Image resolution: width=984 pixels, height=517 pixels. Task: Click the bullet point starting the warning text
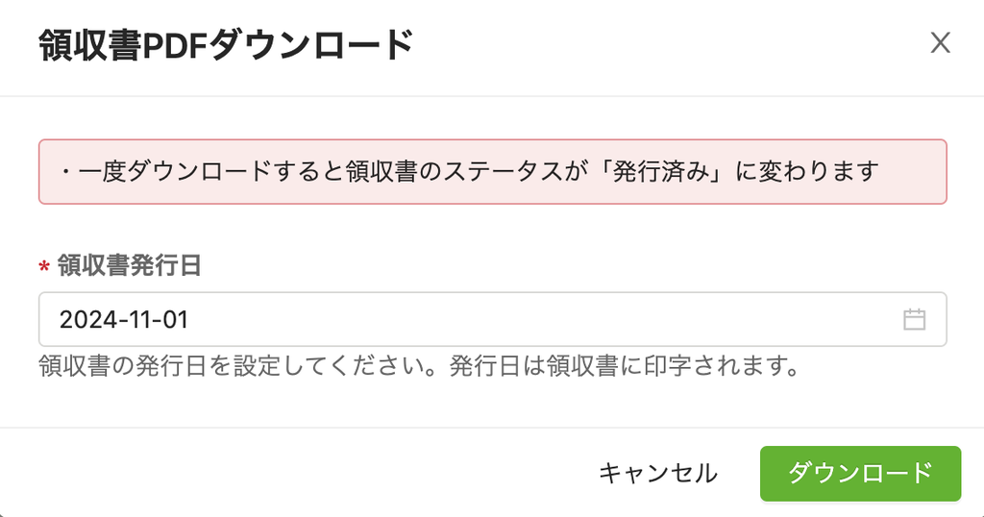(65, 171)
